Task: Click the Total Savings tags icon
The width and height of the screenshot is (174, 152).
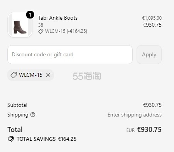Action: [x=11, y=139]
